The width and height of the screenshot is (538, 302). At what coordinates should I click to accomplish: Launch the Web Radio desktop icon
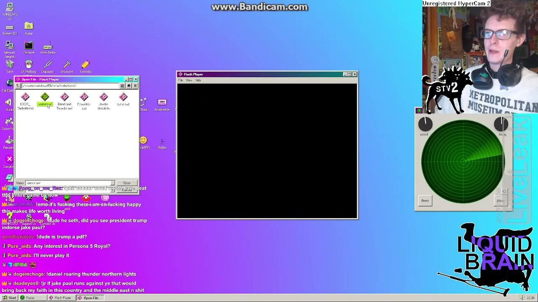(47, 48)
